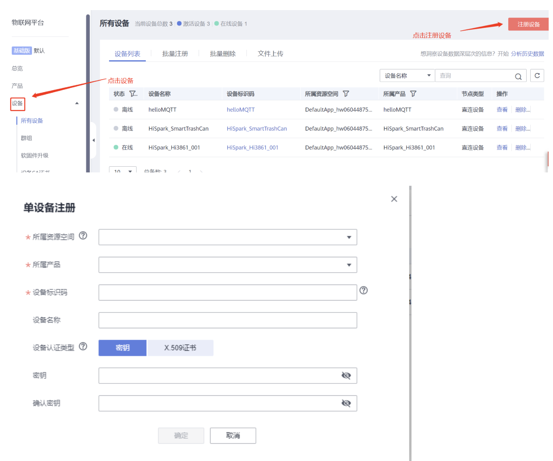Click the status column filter icon
Screen dimensions: 553x461
133,94
